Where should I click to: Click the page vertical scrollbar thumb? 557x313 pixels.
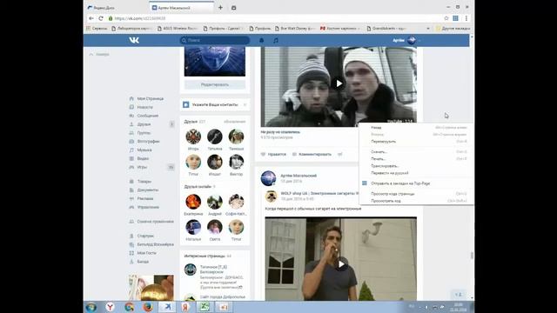pyautogui.click(x=472, y=255)
